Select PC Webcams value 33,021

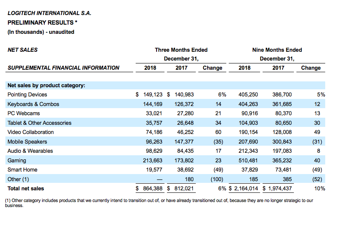[154, 114]
